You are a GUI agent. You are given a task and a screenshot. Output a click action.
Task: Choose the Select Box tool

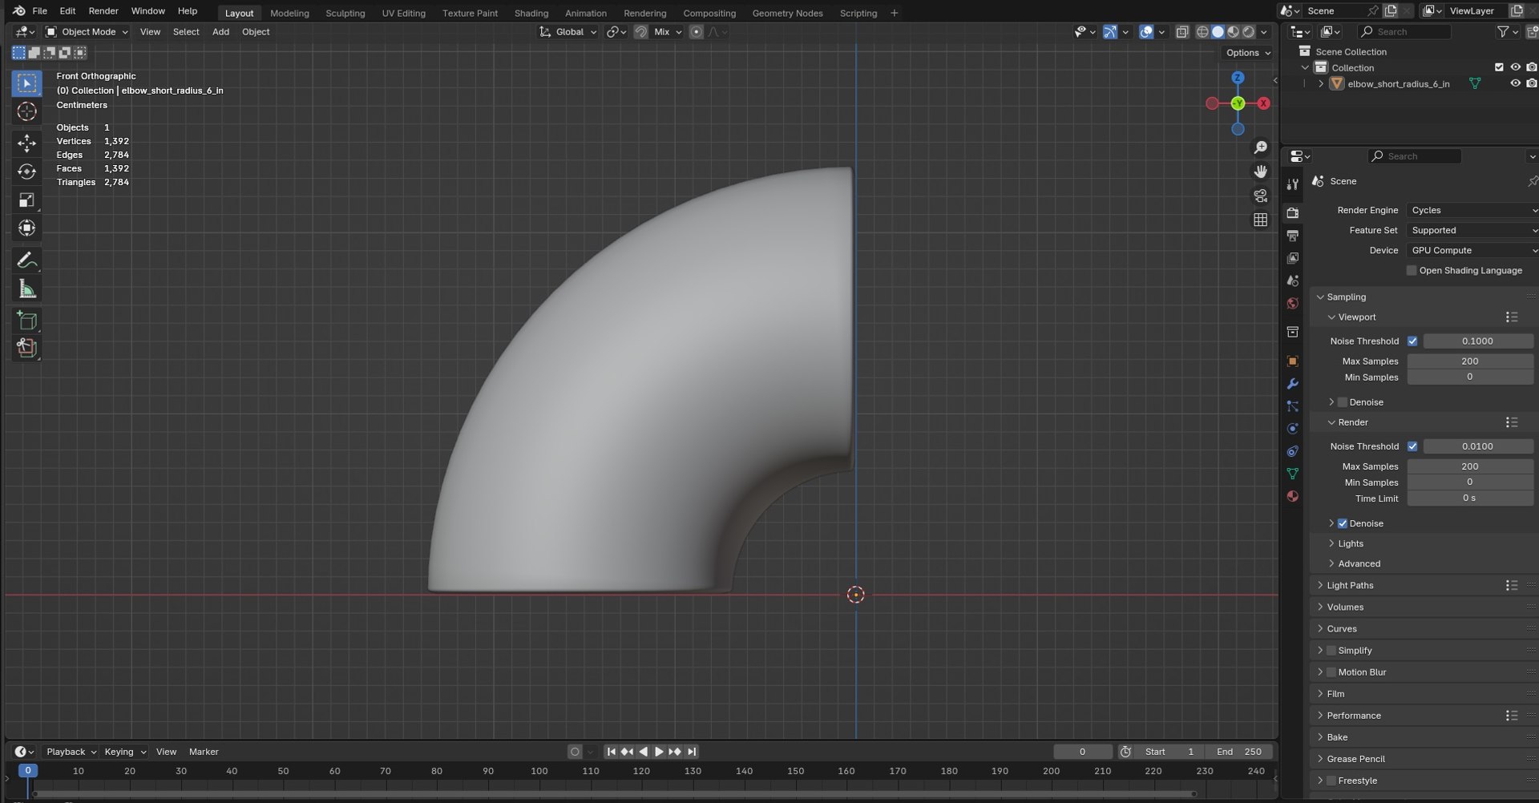click(x=26, y=83)
